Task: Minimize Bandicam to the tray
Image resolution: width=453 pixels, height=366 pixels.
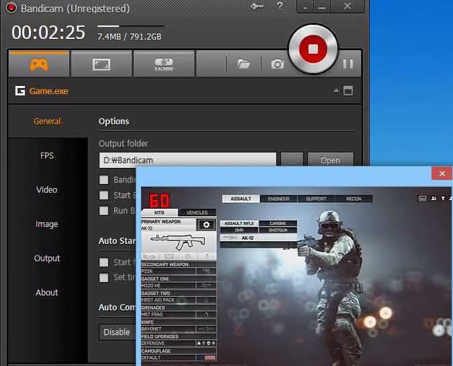Action: click(x=305, y=6)
